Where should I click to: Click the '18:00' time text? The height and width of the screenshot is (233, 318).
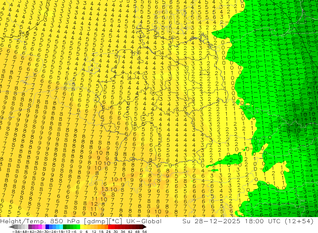pyautogui.click(x=254, y=221)
